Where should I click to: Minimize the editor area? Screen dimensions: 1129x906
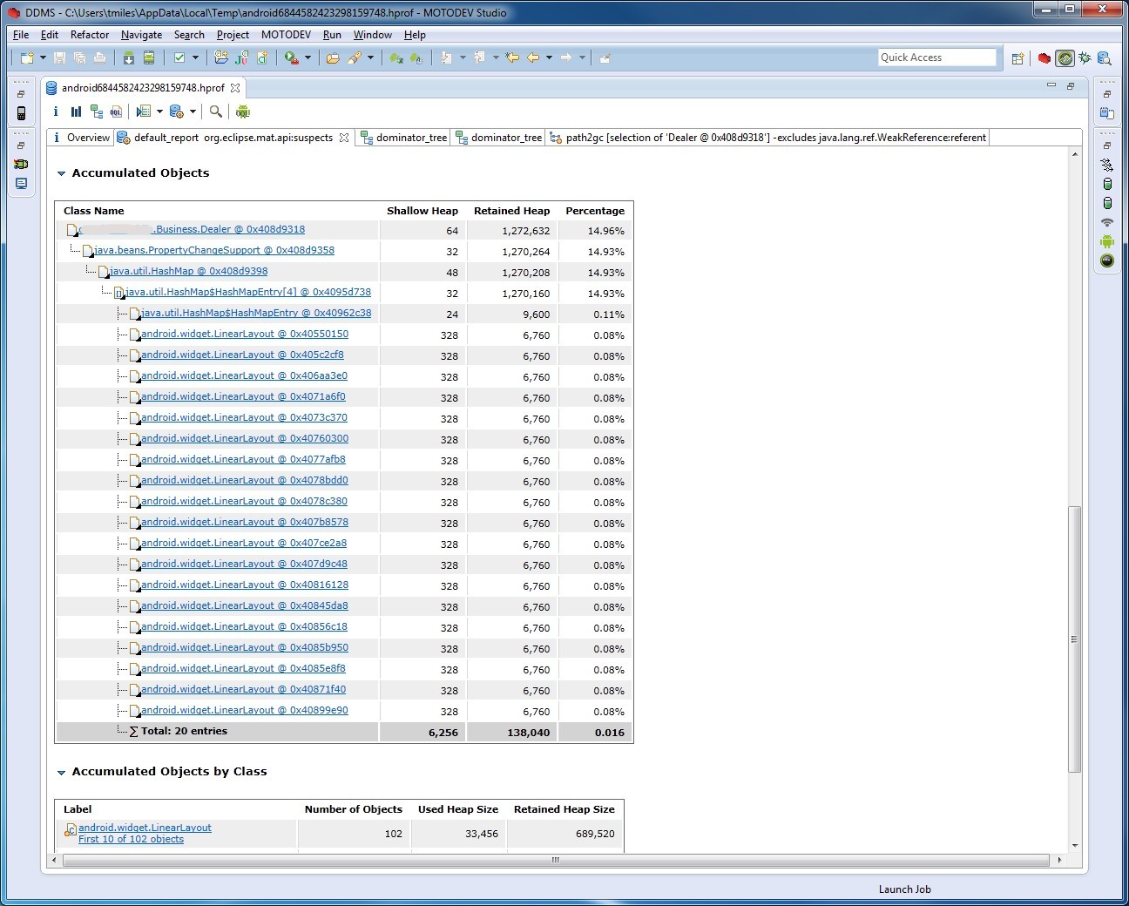[1051, 86]
